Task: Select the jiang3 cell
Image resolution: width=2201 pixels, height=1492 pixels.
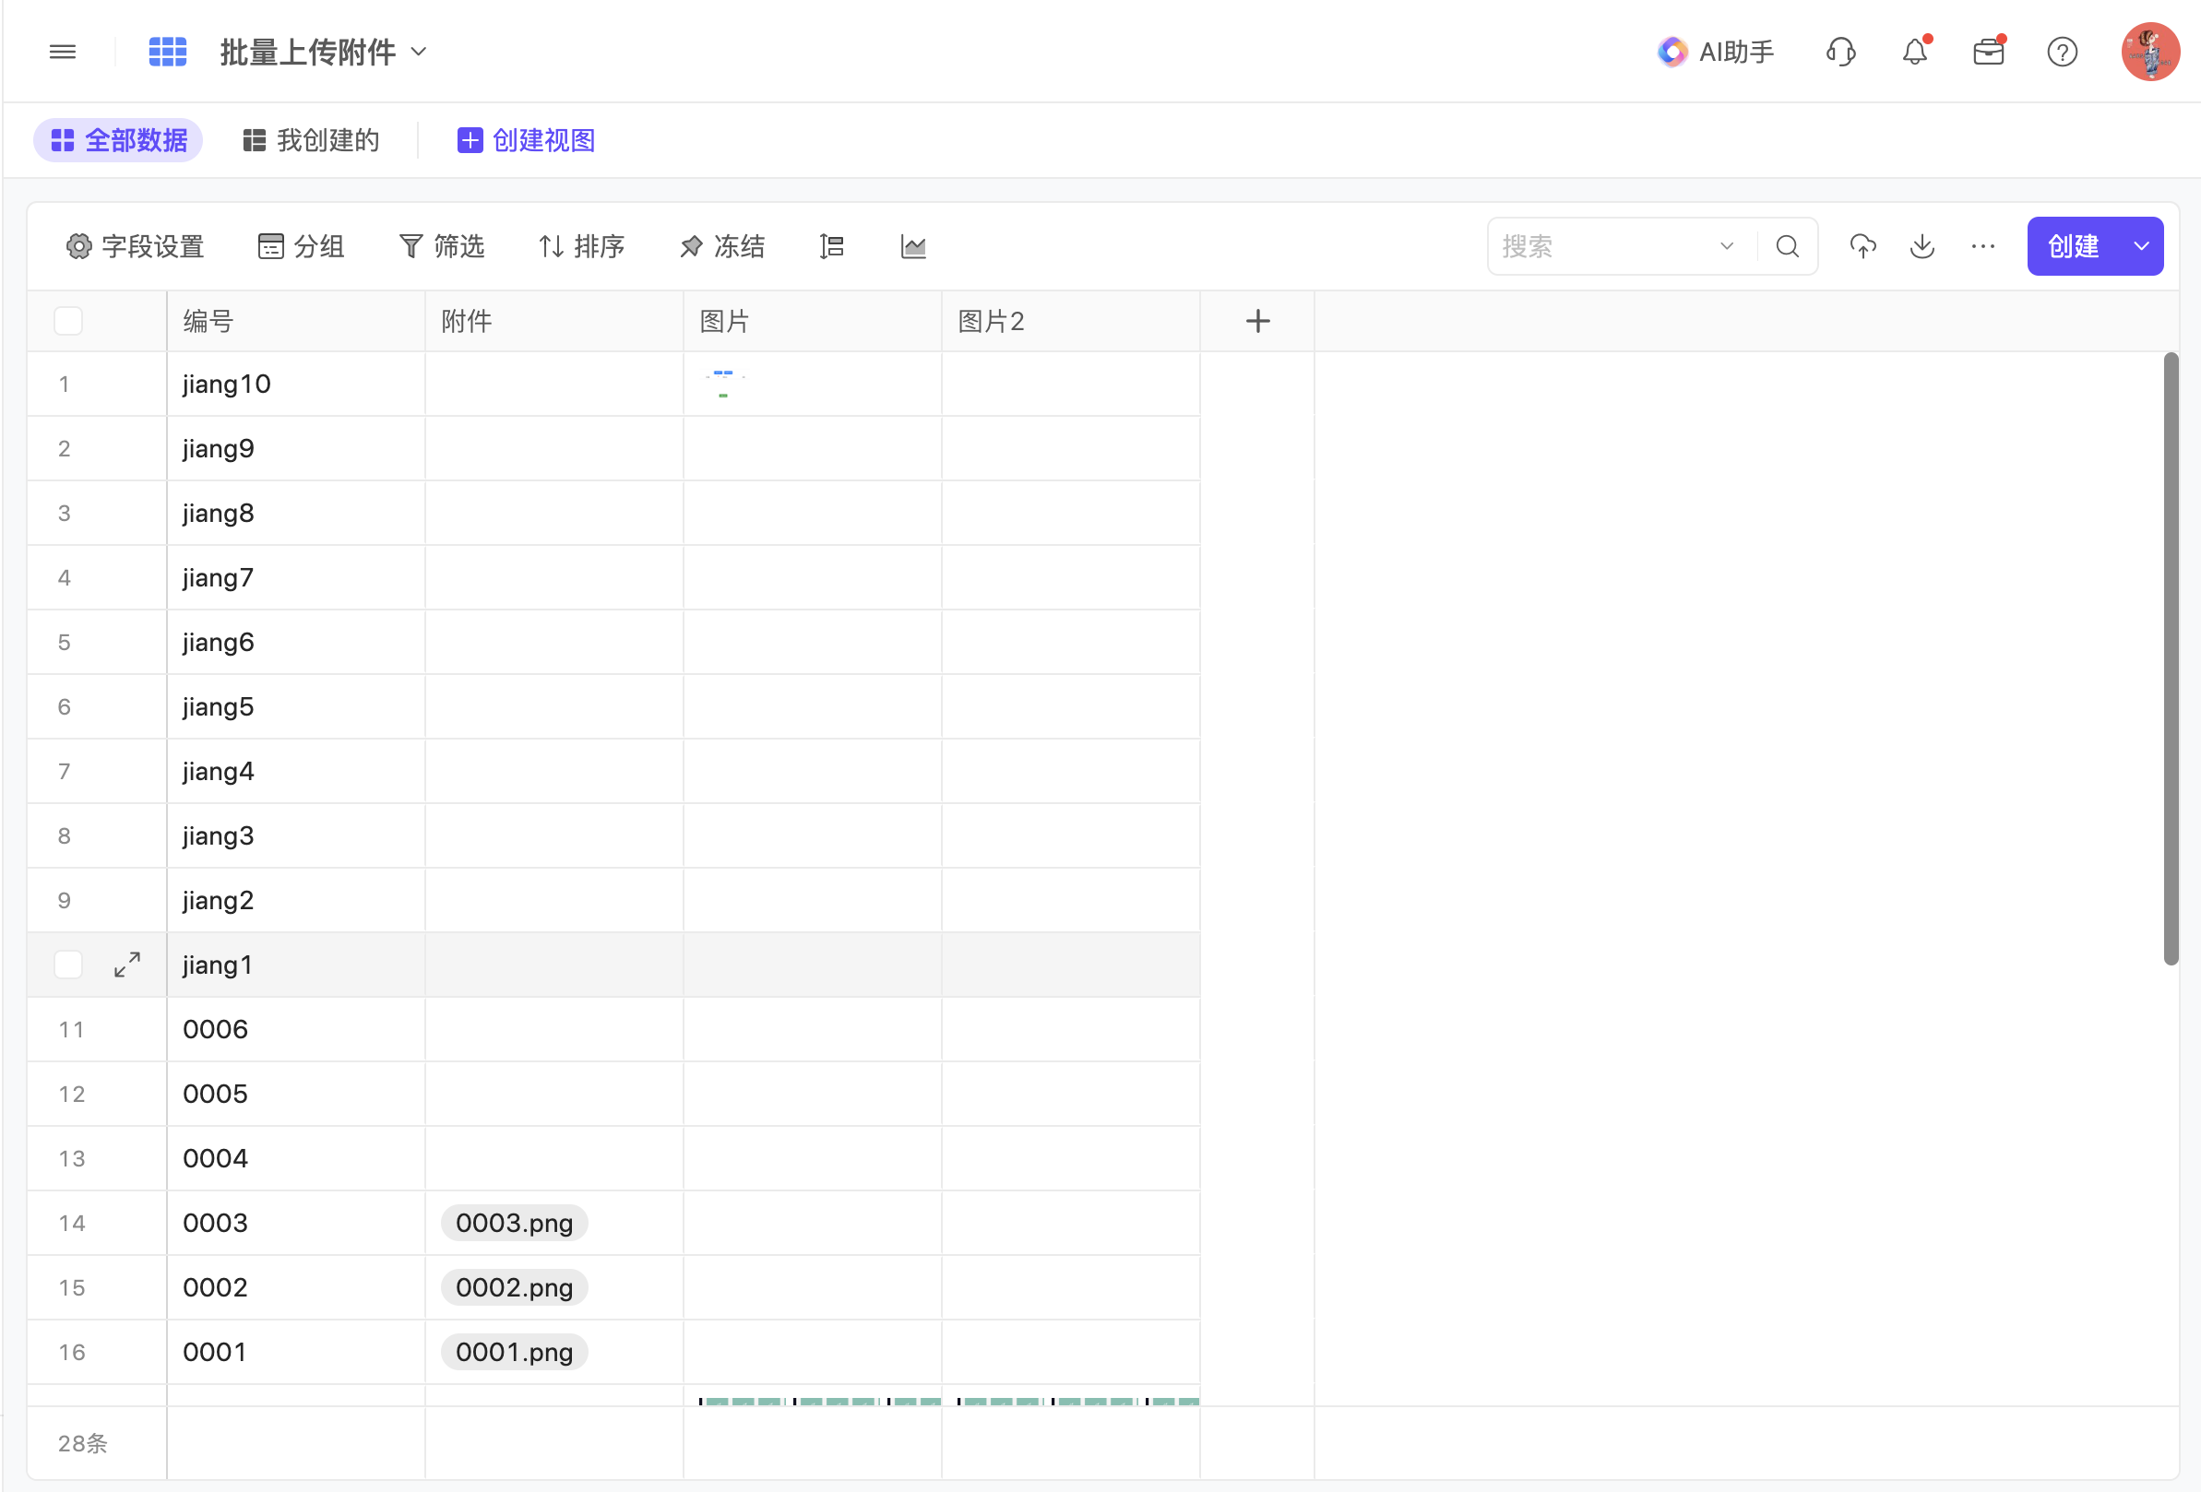Action: coord(296,836)
